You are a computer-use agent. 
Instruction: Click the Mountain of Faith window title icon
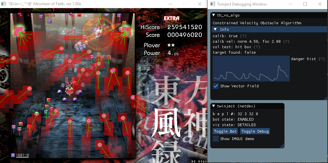pyautogui.click(x=4, y=4)
